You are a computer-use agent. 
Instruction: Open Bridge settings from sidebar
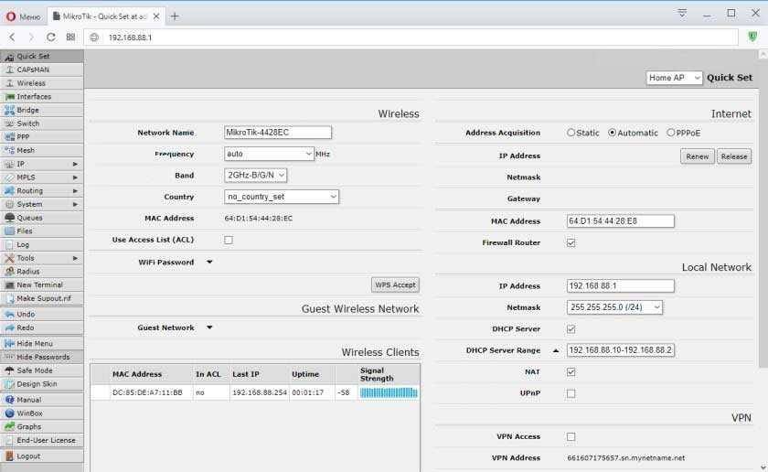27,110
